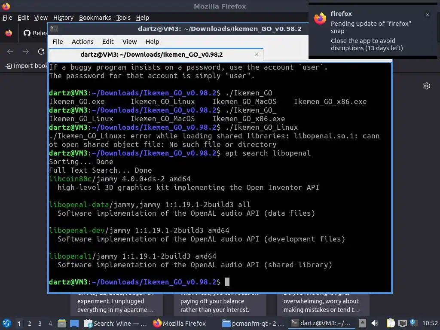Viewport: 440px width, 330px height.
Task: Open the volume control tray icon
Action: click(x=375, y=323)
